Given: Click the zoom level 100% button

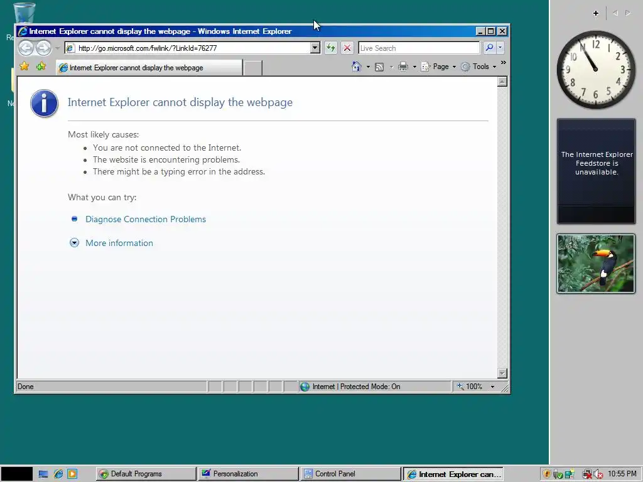Looking at the screenshot, I should click(x=470, y=387).
